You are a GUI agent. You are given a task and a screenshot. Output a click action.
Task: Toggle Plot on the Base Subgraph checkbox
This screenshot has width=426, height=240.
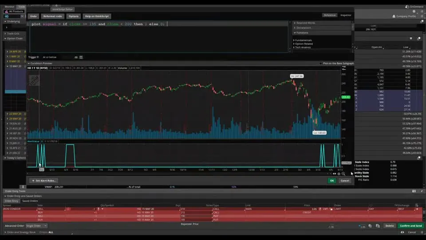click(x=320, y=64)
